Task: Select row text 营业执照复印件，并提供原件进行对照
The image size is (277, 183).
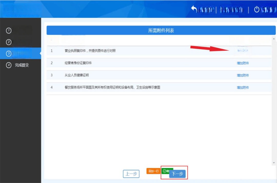Action: point(90,51)
